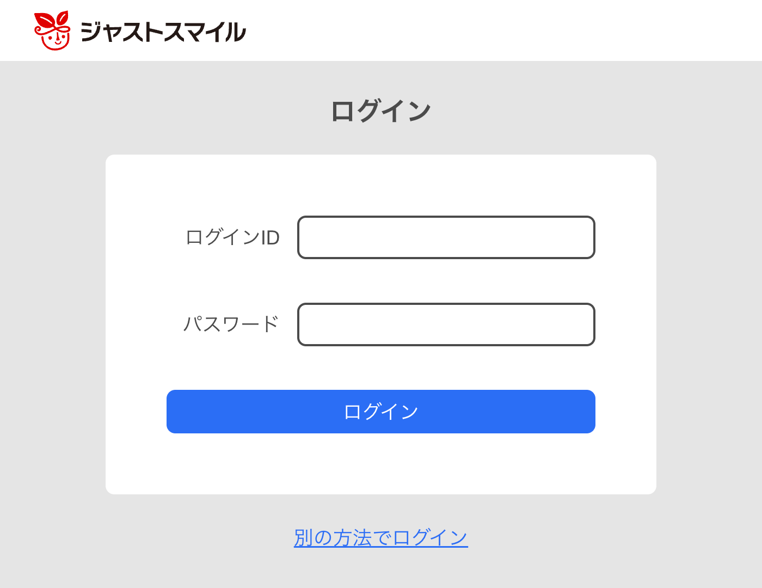This screenshot has width=762, height=588.
Task: Click the gray background outside the login card
Action: (x=54, y=327)
